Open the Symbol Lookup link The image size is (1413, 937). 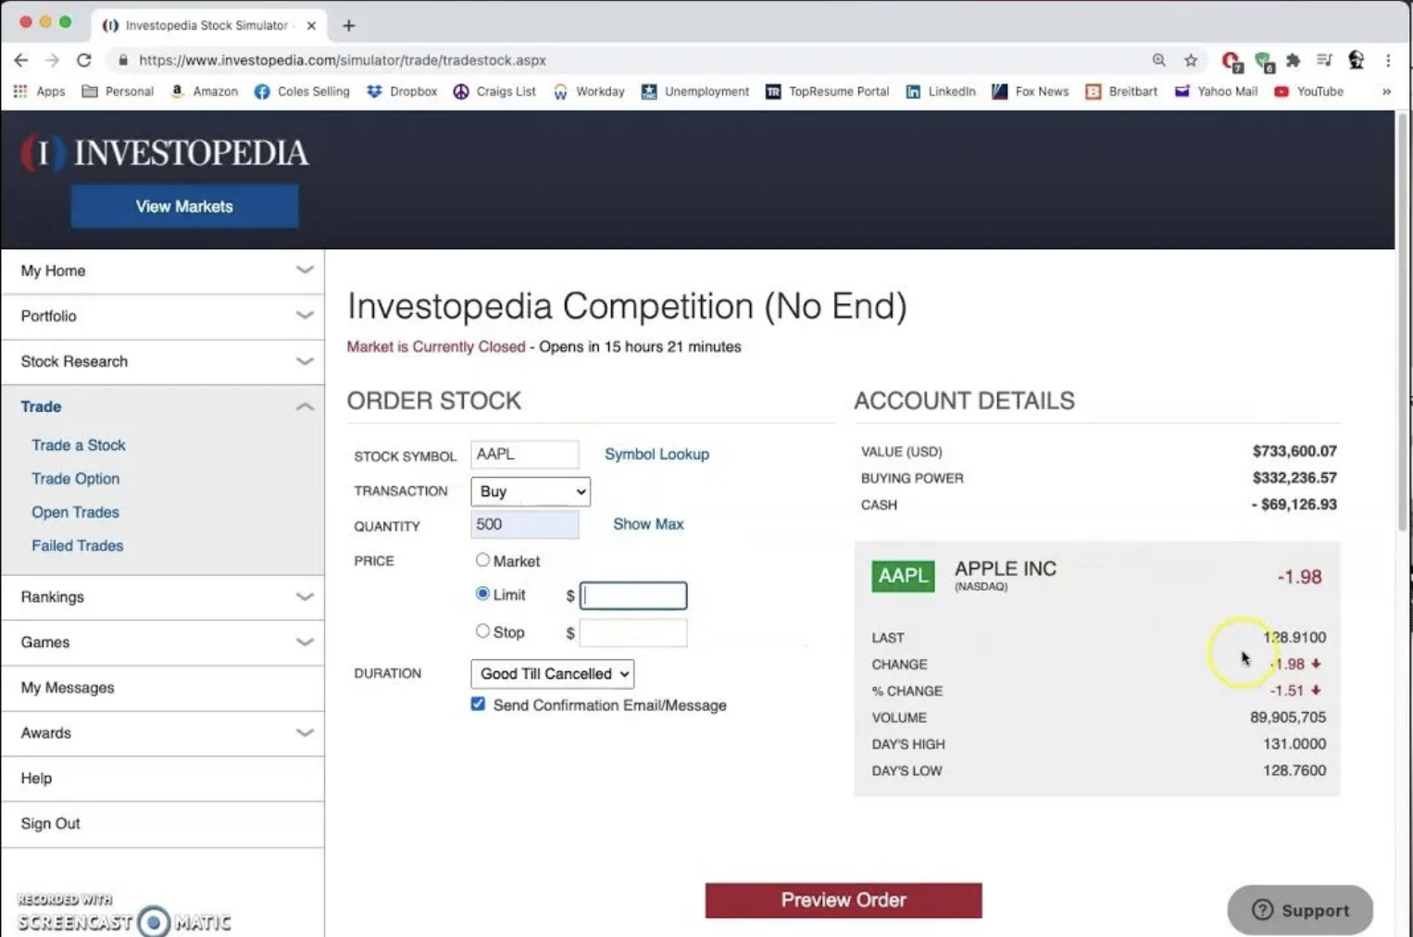656,455
